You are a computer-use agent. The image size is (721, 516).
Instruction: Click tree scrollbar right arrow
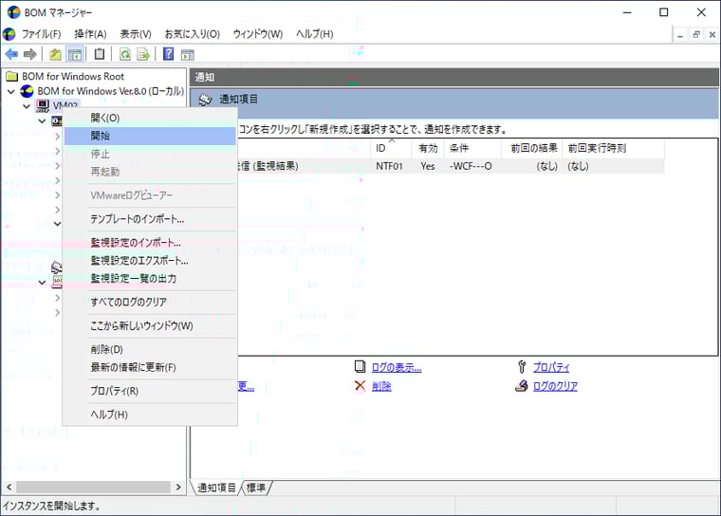tap(178, 487)
